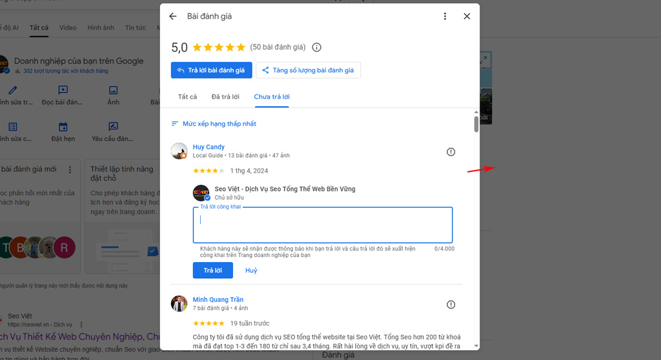Go back using the arrow in reviews dialog

point(173,16)
